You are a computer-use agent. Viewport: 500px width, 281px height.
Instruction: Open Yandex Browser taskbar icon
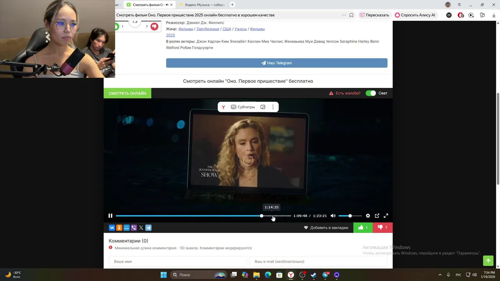click(291, 275)
